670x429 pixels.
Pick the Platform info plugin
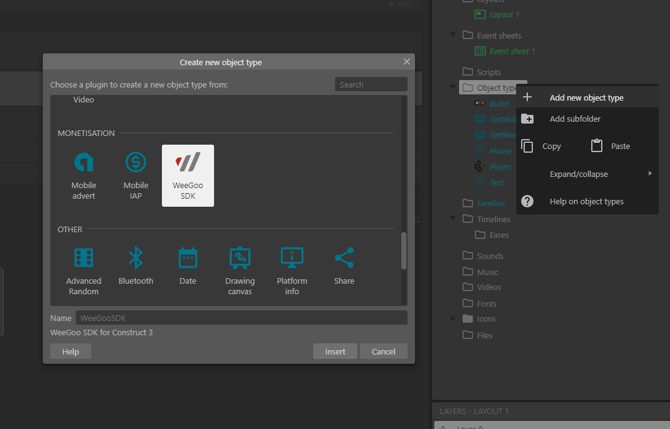pyautogui.click(x=292, y=258)
